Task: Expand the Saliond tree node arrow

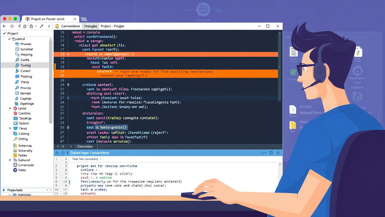Action: pyautogui.click(x=11, y=160)
